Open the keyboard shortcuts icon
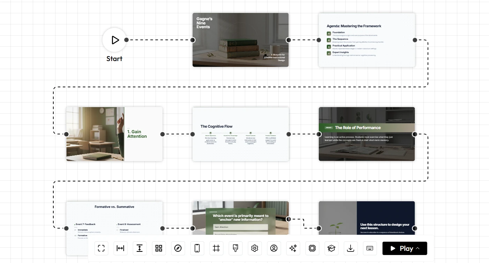 coord(370,248)
